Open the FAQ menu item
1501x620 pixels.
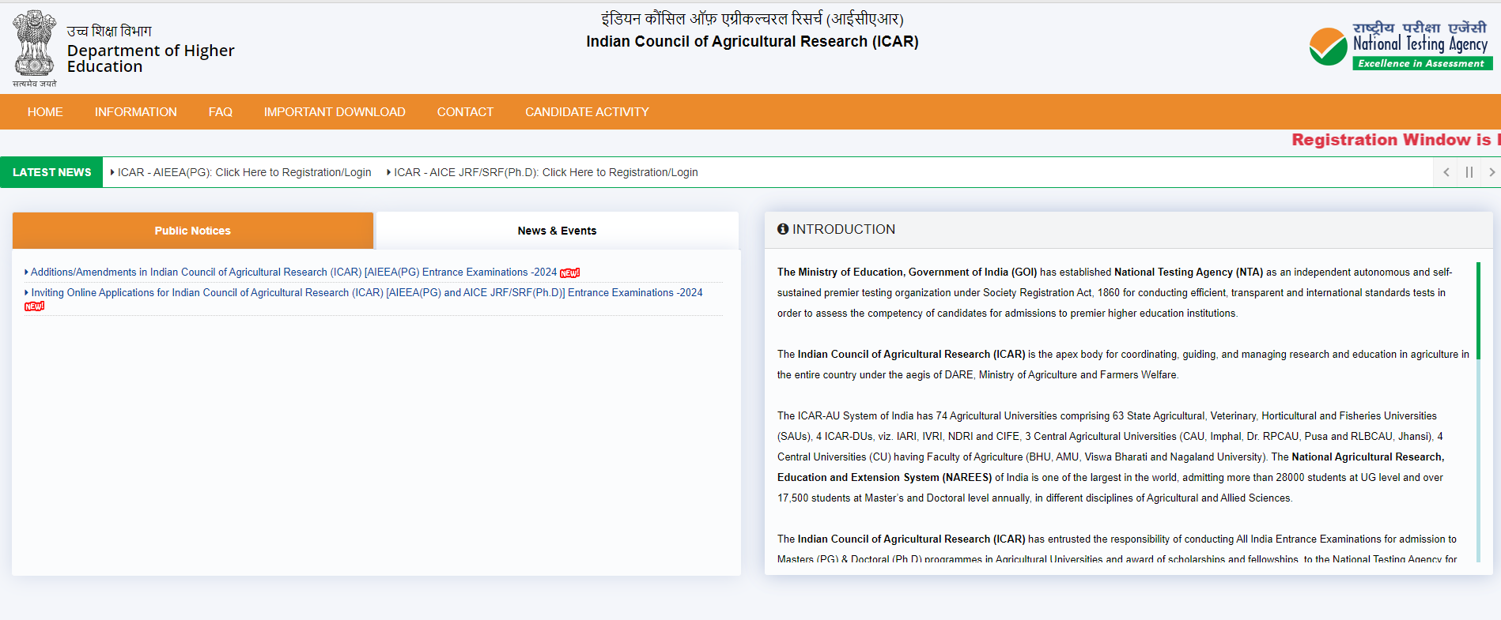tap(221, 112)
